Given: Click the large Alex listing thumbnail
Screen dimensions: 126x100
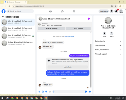Looking at the screenshot, I should 108,20.
